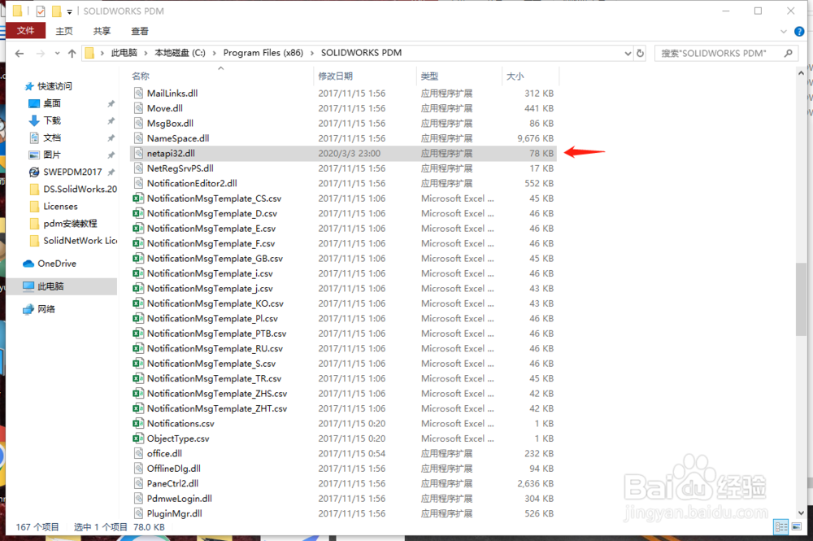Image resolution: width=813 pixels, height=541 pixels.
Task: Switch to the 共享 ribbon tab
Action: coord(102,31)
